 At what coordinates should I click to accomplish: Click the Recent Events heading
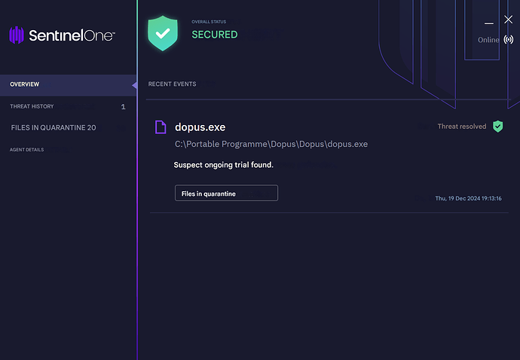point(172,84)
